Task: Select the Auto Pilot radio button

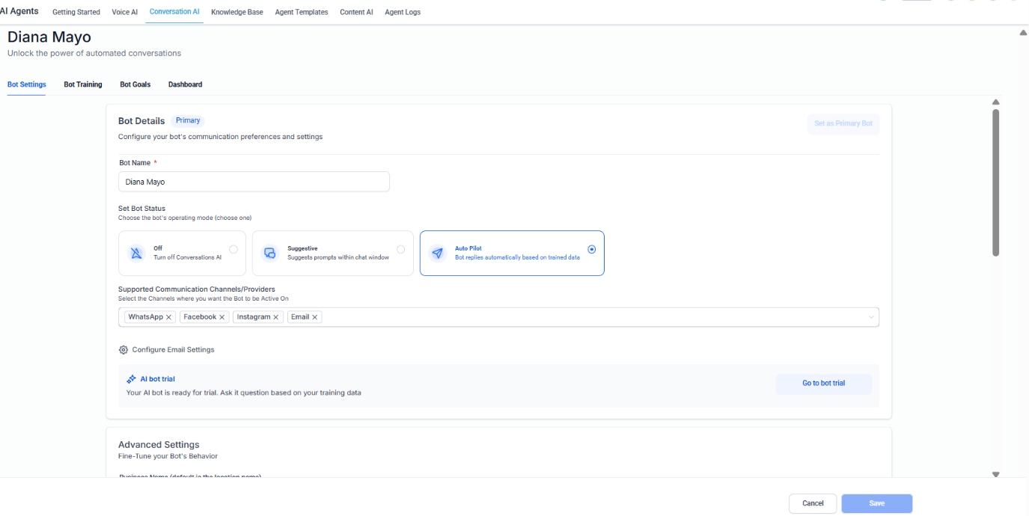Action: point(592,249)
